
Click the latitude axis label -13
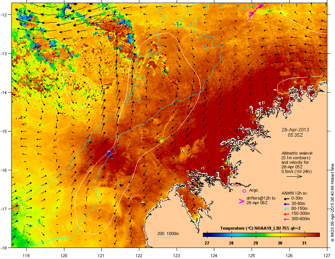point(4,53)
